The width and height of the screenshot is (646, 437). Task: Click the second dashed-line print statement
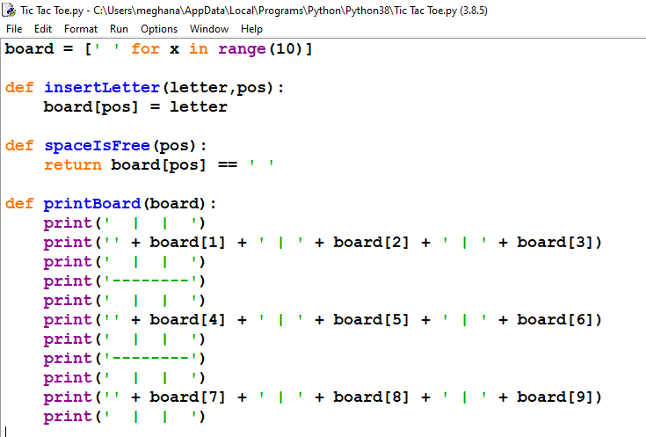(125, 359)
